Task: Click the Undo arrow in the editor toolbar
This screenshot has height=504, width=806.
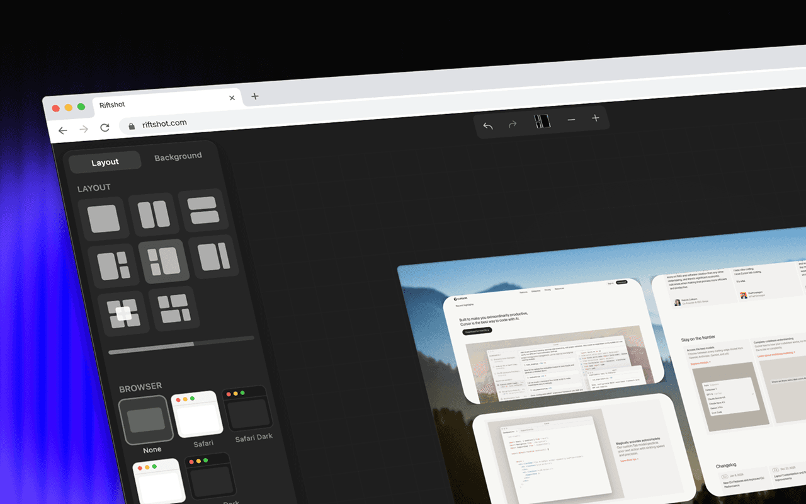Action: pyautogui.click(x=488, y=125)
